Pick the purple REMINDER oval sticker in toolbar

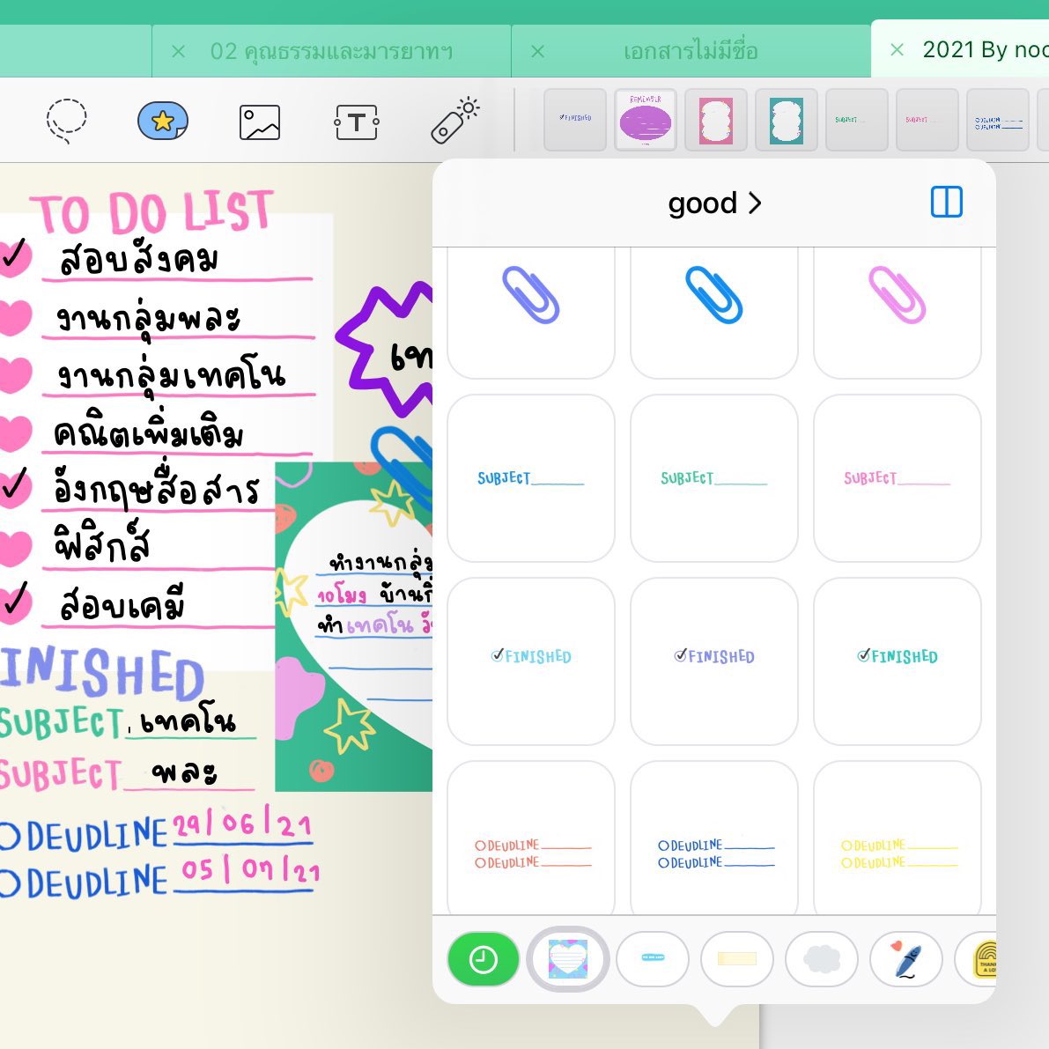click(646, 119)
